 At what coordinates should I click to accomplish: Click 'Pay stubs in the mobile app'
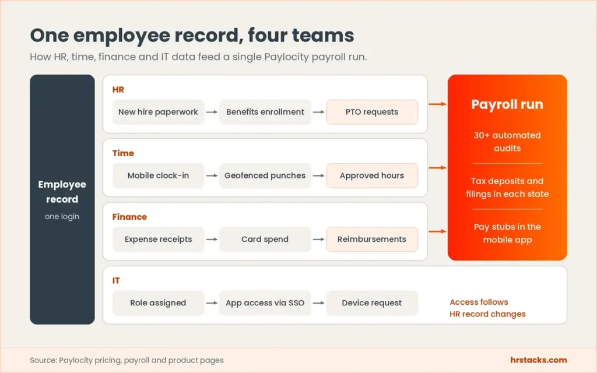507,233
